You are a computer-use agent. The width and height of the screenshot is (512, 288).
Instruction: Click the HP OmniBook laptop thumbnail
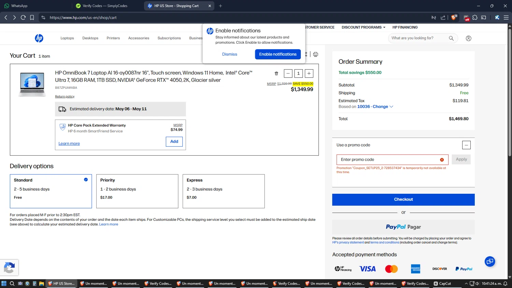pos(32,85)
